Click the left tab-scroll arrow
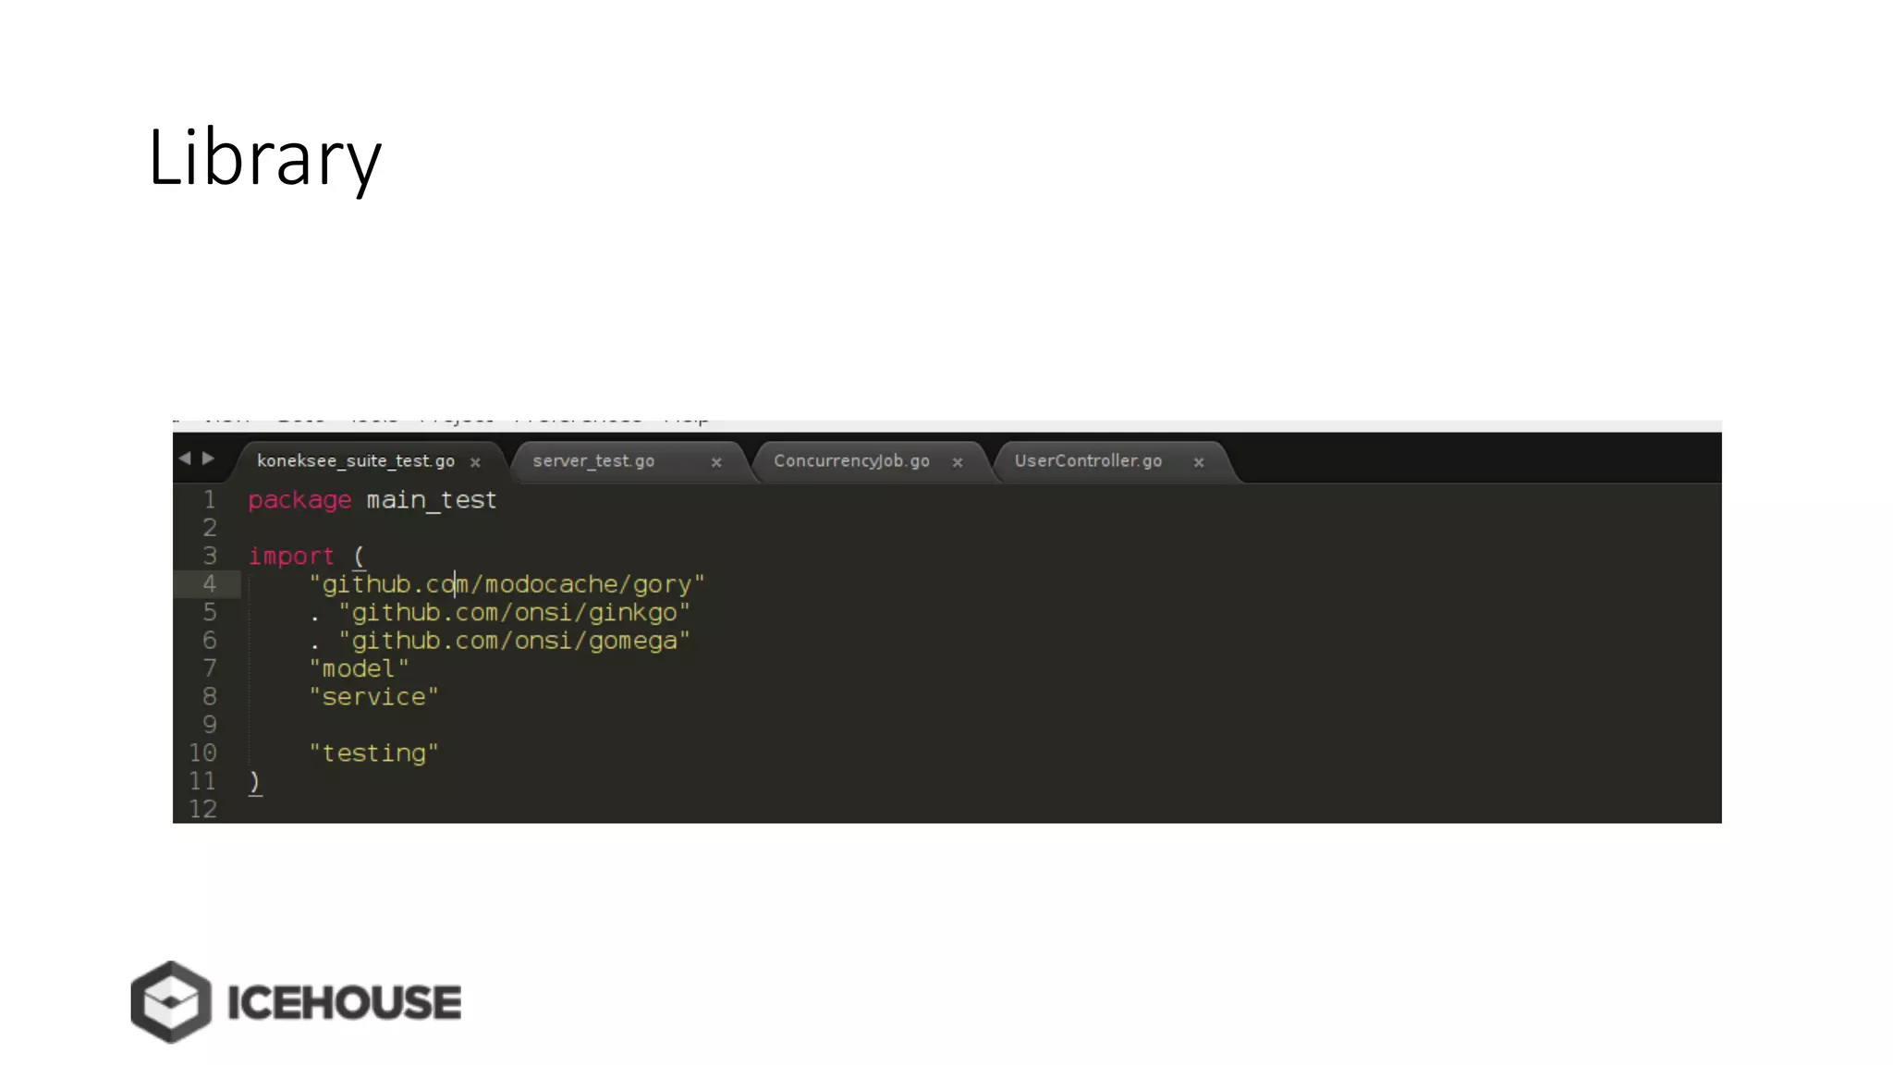 point(185,459)
